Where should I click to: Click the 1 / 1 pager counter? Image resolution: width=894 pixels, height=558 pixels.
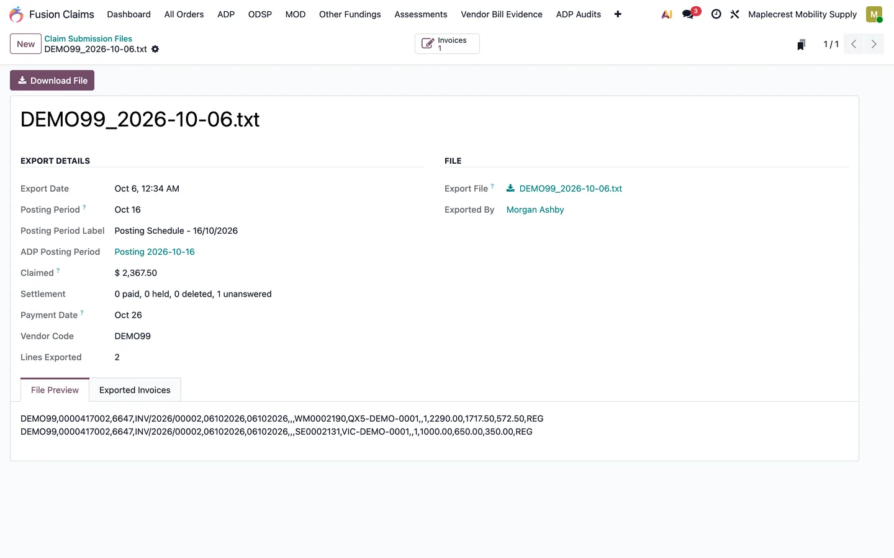[x=831, y=44]
